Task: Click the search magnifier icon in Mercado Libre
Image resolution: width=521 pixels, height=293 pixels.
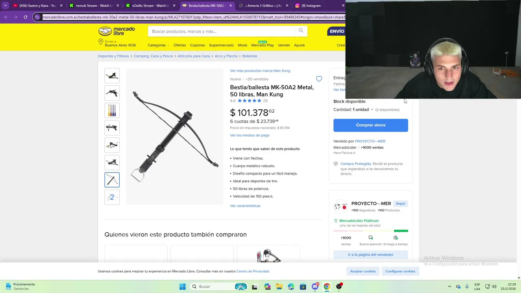Action: coord(301,31)
